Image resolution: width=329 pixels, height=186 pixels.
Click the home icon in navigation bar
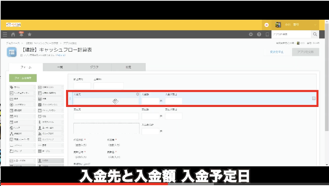click(x=13, y=34)
